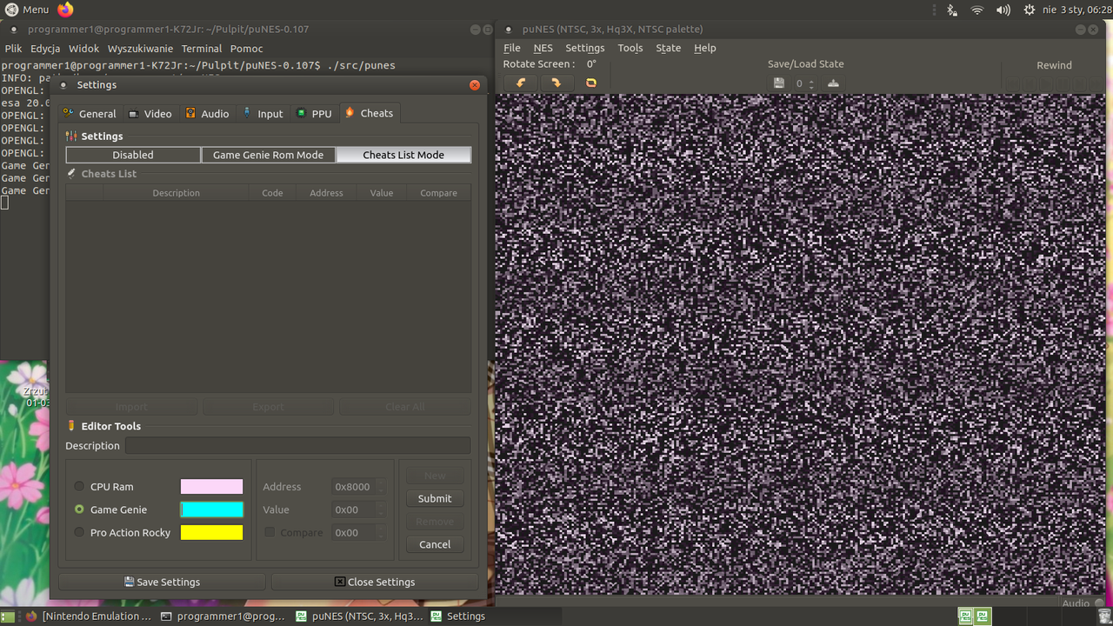Open the File menu in puNES
The width and height of the screenshot is (1113, 626).
coord(512,48)
